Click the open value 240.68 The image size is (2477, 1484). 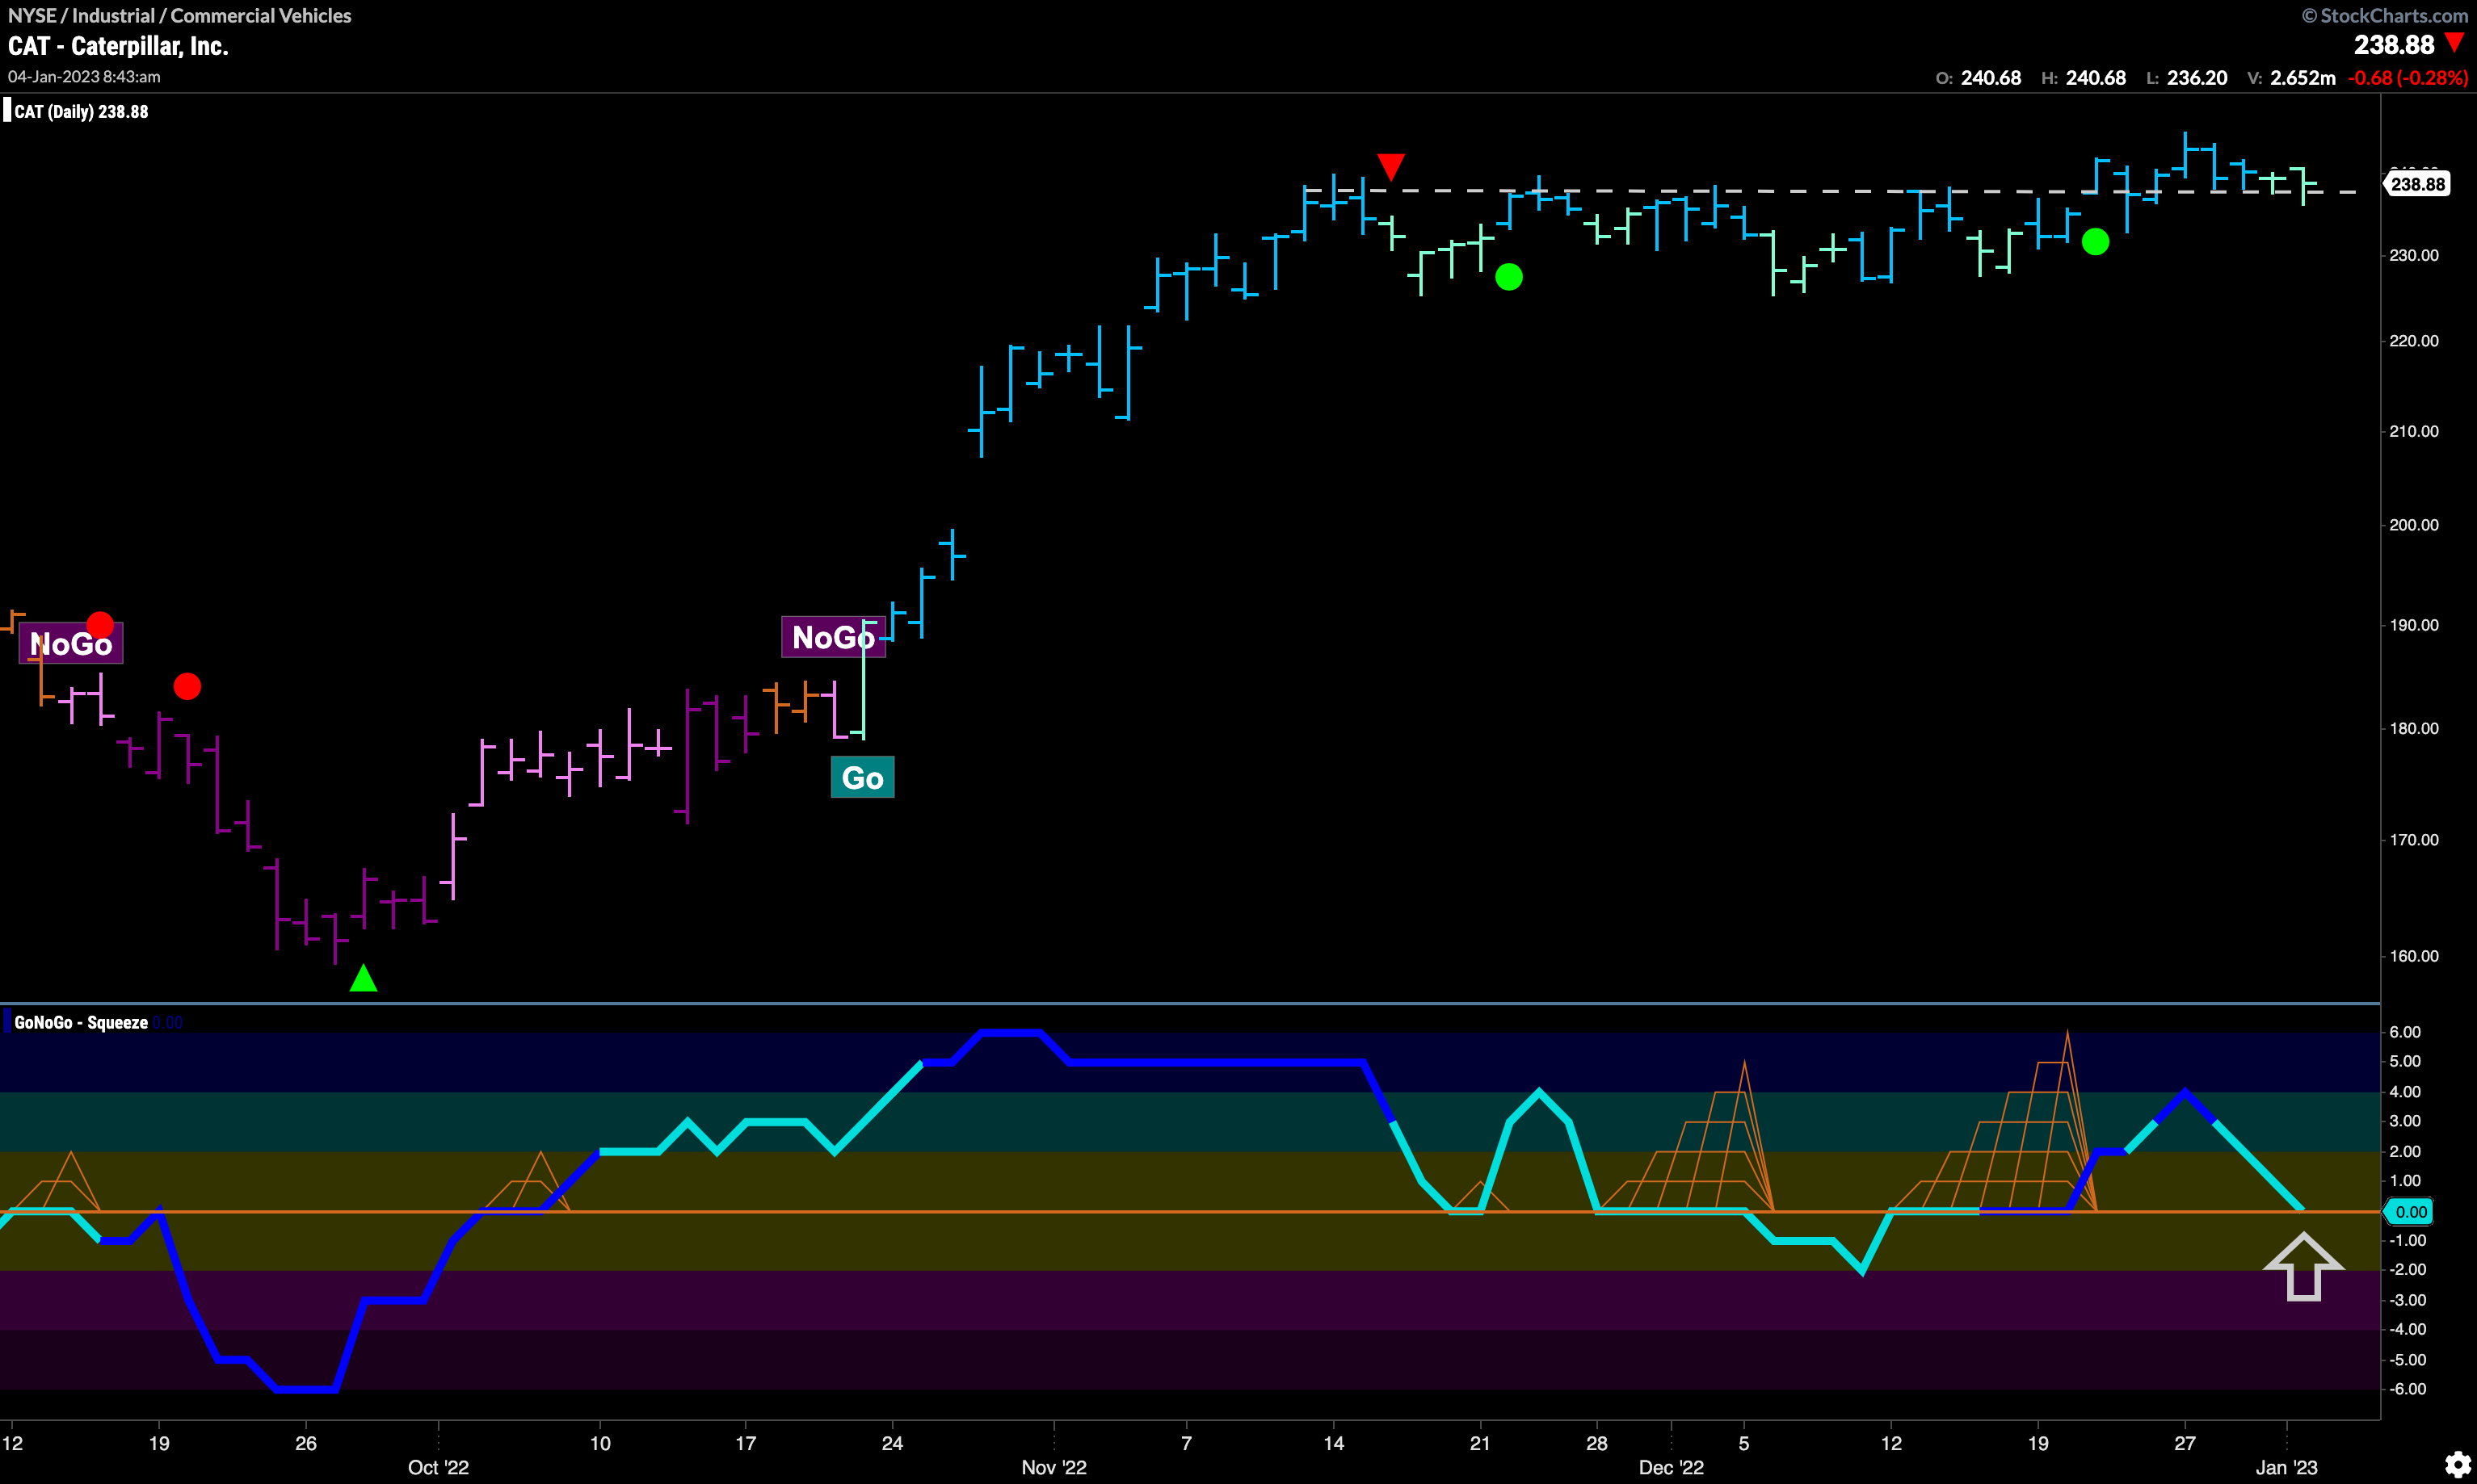[1991, 78]
